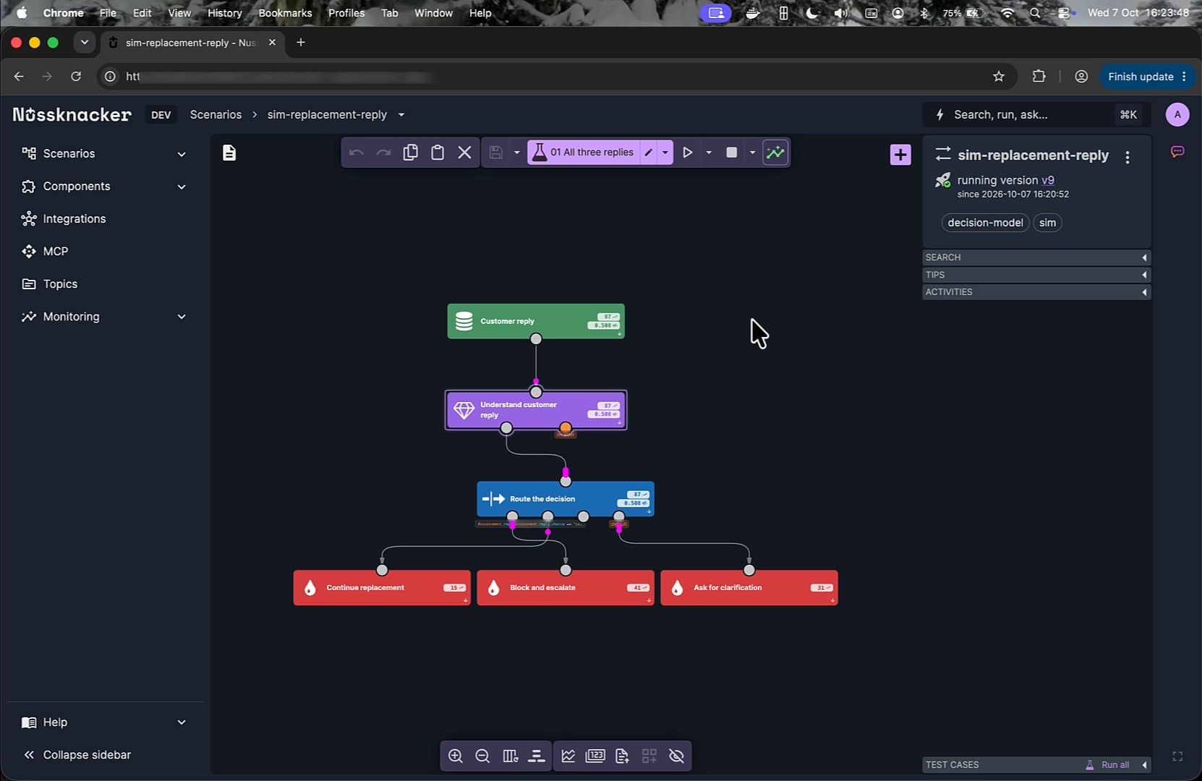Edit the '01 All three replies' test case
1202x781 pixels.
tap(649, 153)
